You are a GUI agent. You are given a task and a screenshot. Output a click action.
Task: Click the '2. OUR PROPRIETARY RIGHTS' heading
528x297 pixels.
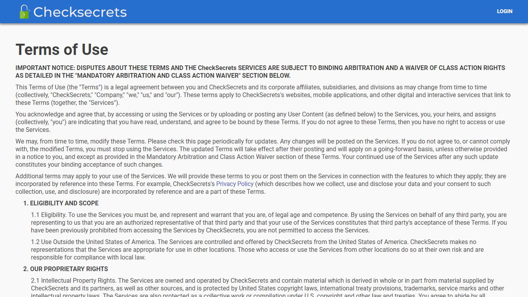pos(65,269)
